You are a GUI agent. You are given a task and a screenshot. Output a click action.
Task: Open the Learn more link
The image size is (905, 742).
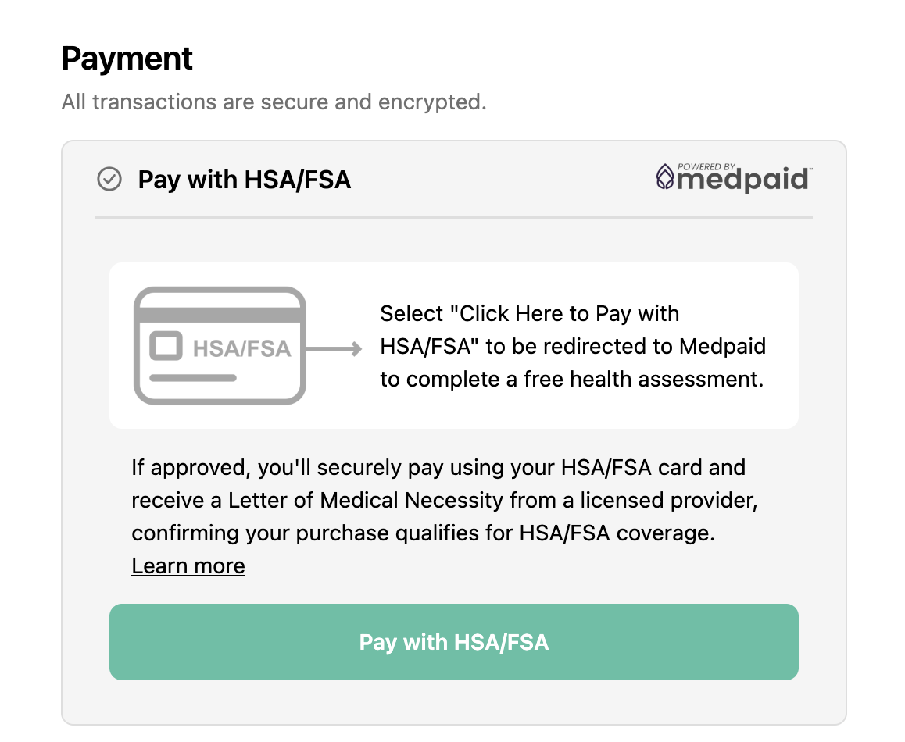point(188,566)
